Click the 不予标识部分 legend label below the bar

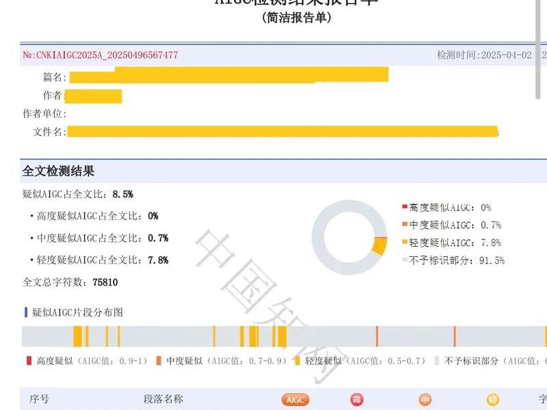(x=471, y=361)
